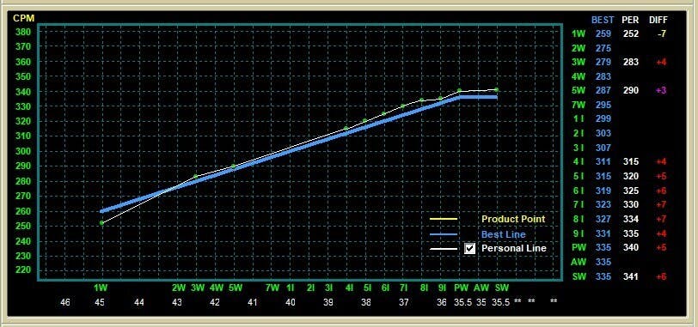
Task: Click the PW row label in table
Action: [579, 247]
